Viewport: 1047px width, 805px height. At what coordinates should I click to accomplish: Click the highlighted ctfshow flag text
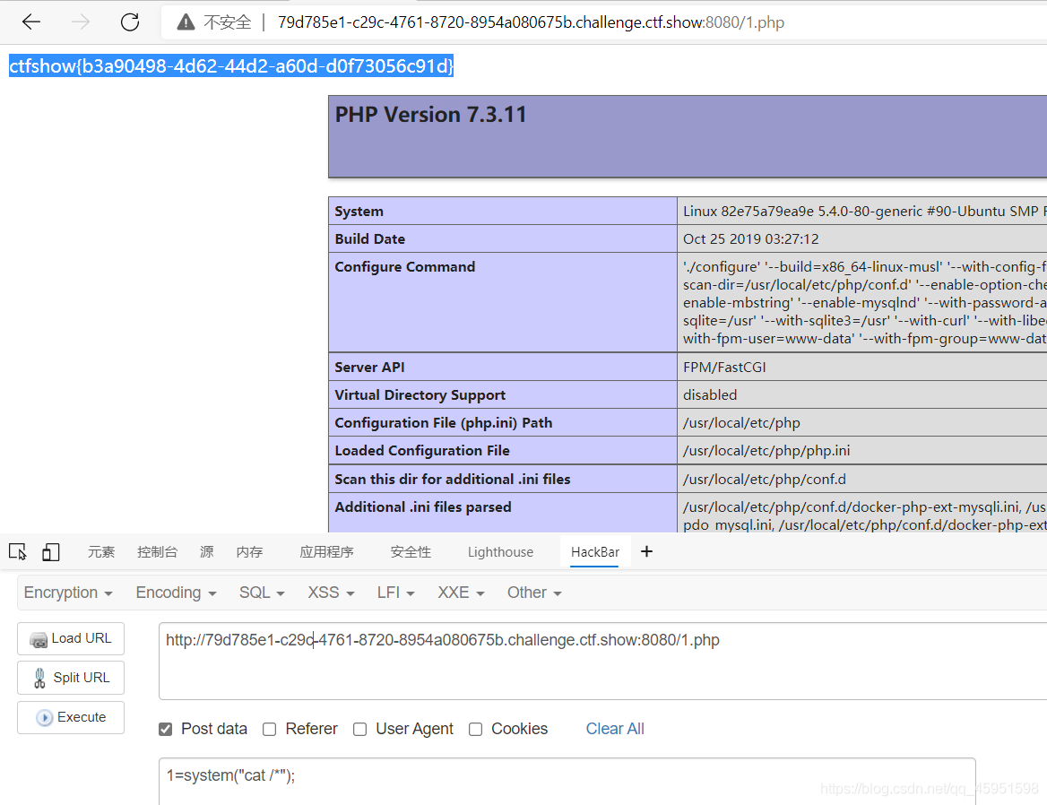[231, 65]
